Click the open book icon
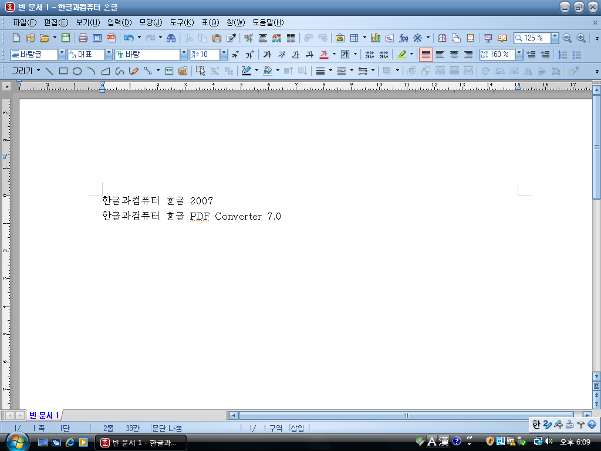 [502, 38]
